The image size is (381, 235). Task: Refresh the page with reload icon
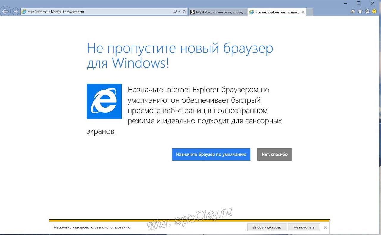[185, 12]
